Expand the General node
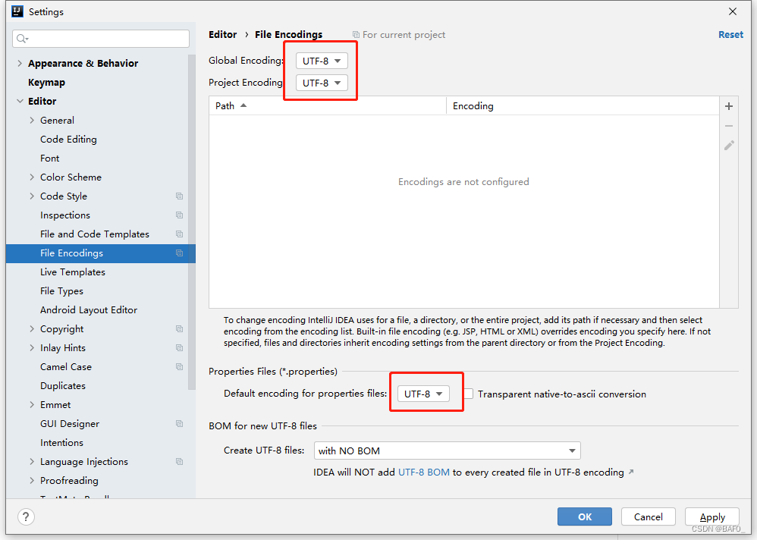This screenshot has height=540, width=757. tap(32, 120)
